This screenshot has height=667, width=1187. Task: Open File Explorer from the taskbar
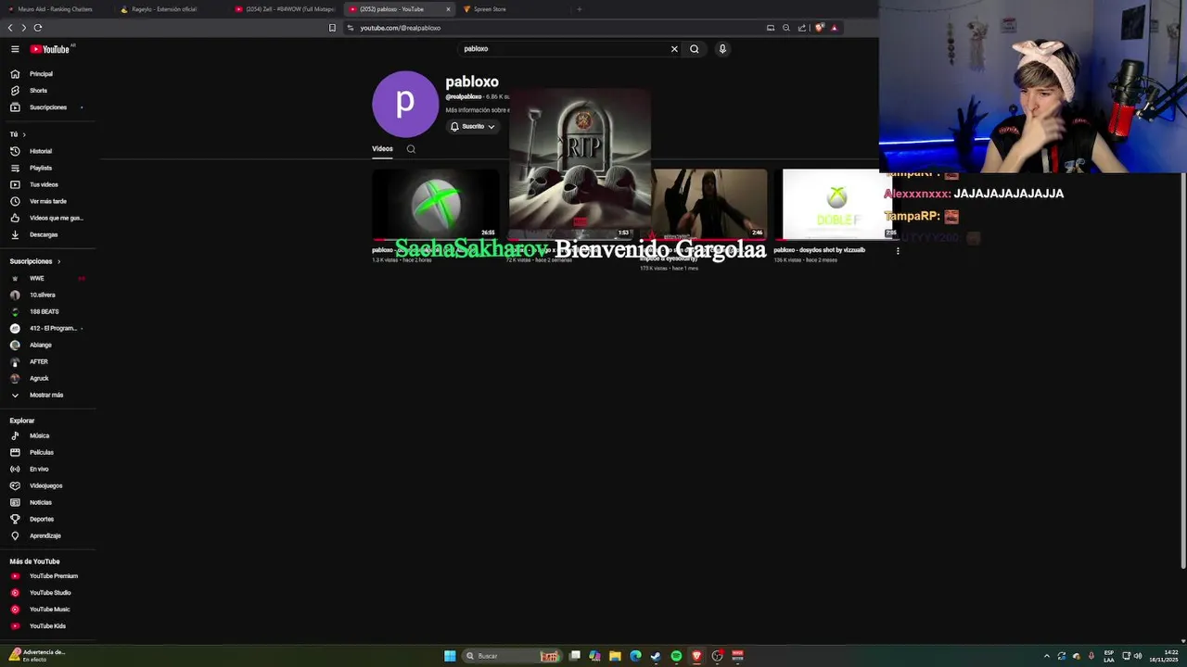[615, 656]
